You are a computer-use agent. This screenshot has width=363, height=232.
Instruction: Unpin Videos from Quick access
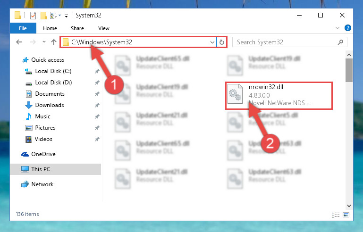pos(97,139)
